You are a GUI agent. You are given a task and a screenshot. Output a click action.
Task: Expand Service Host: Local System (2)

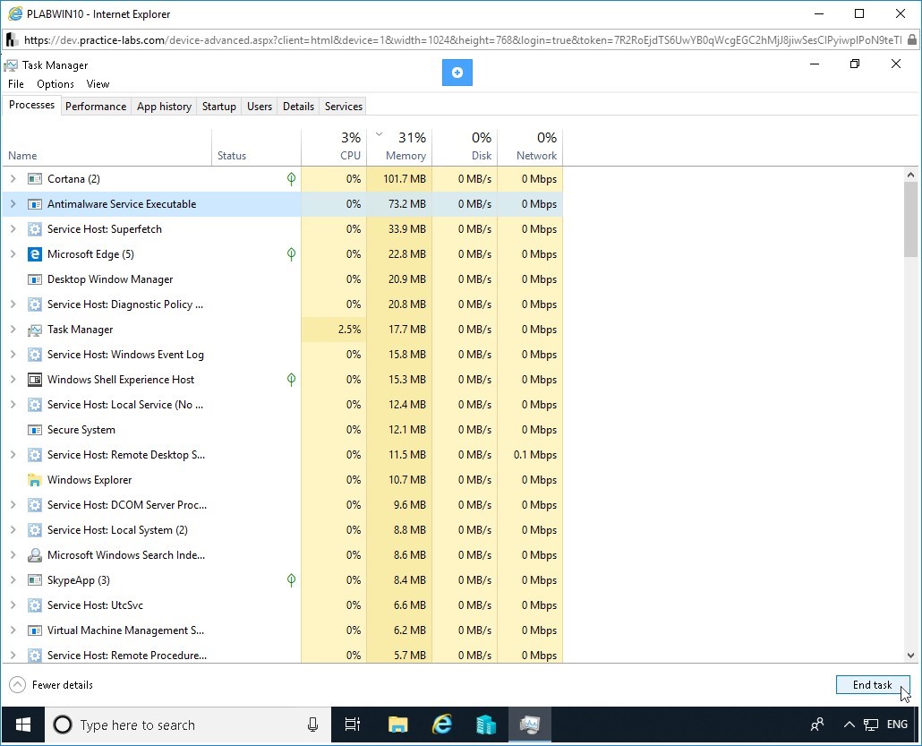[x=13, y=530]
